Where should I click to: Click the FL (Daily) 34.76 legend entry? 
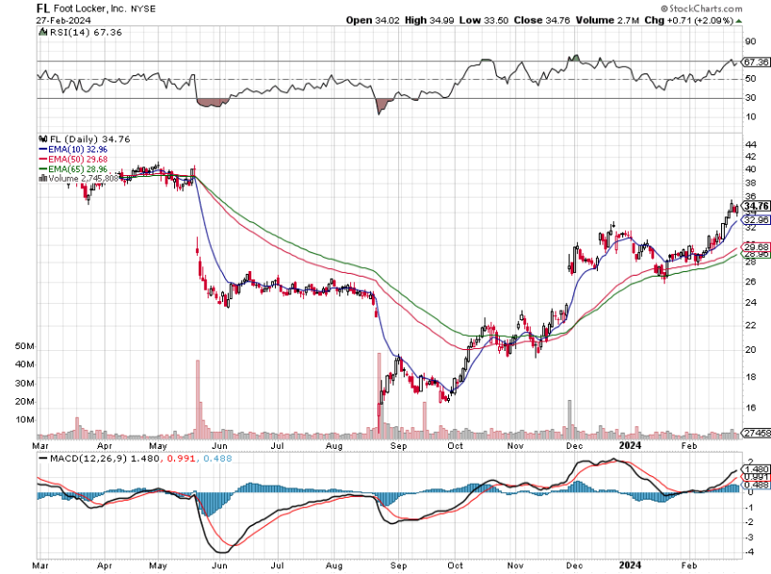[90, 139]
